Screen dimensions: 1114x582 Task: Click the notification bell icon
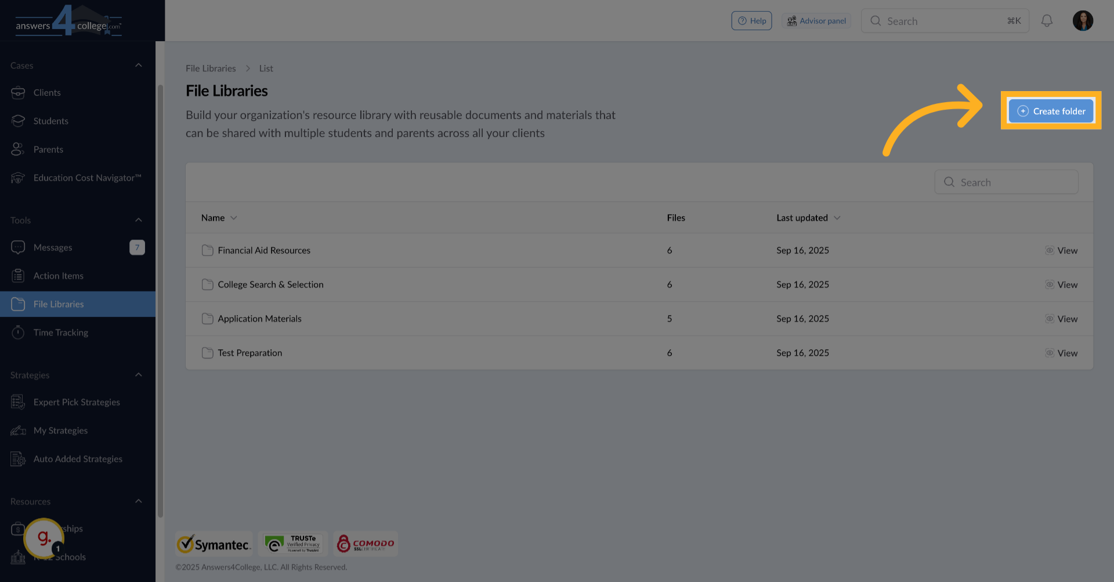[x=1047, y=20]
